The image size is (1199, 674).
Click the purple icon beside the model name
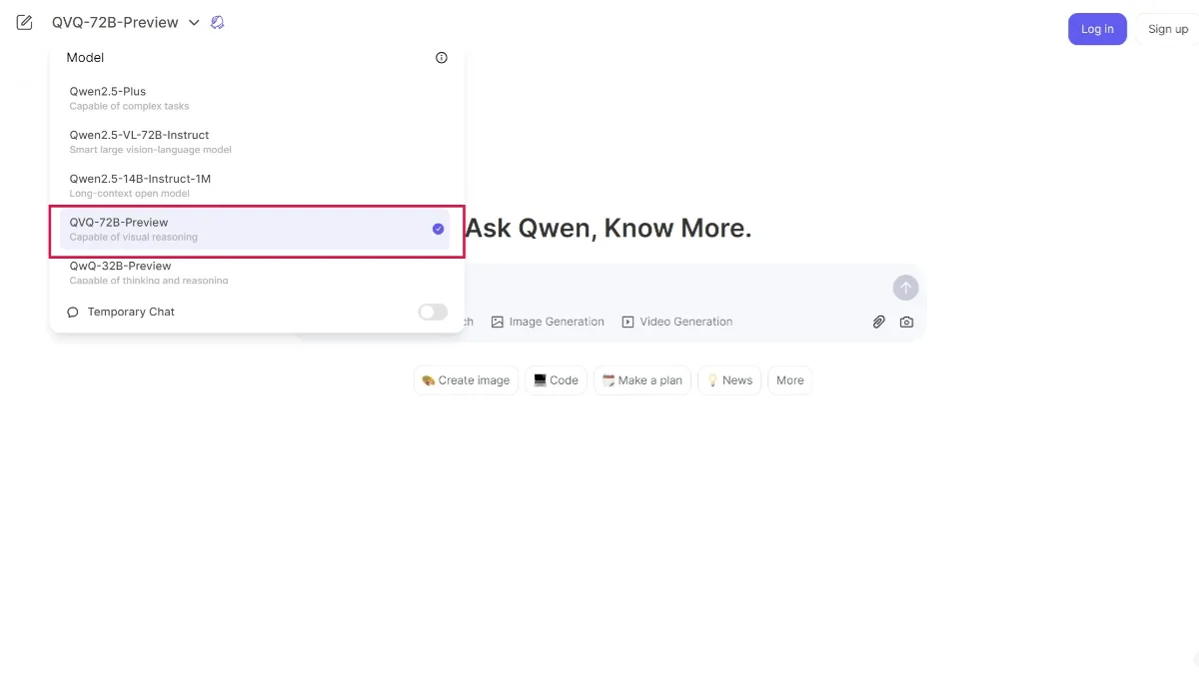click(218, 22)
